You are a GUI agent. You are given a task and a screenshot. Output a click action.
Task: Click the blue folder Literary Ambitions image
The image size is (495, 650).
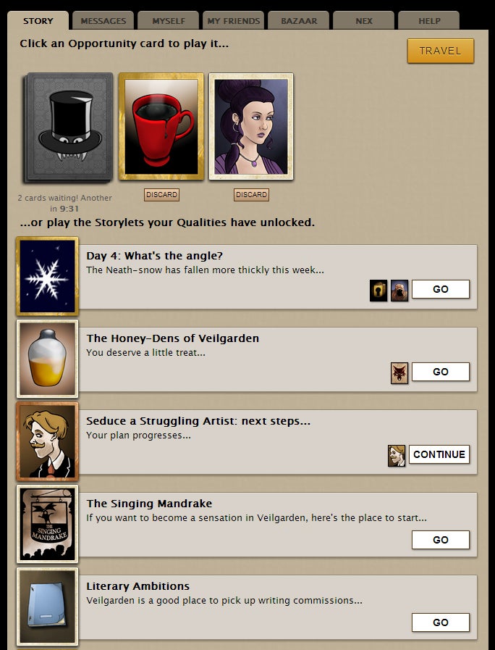click(x=47, y=607)
